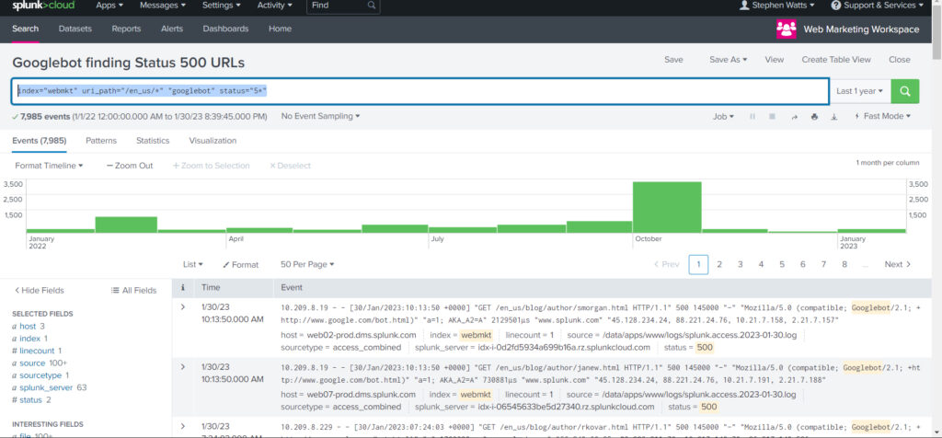Open Dashboards in the navigation bar
Viewport: 942px width, 438px height.
point(225,29)
